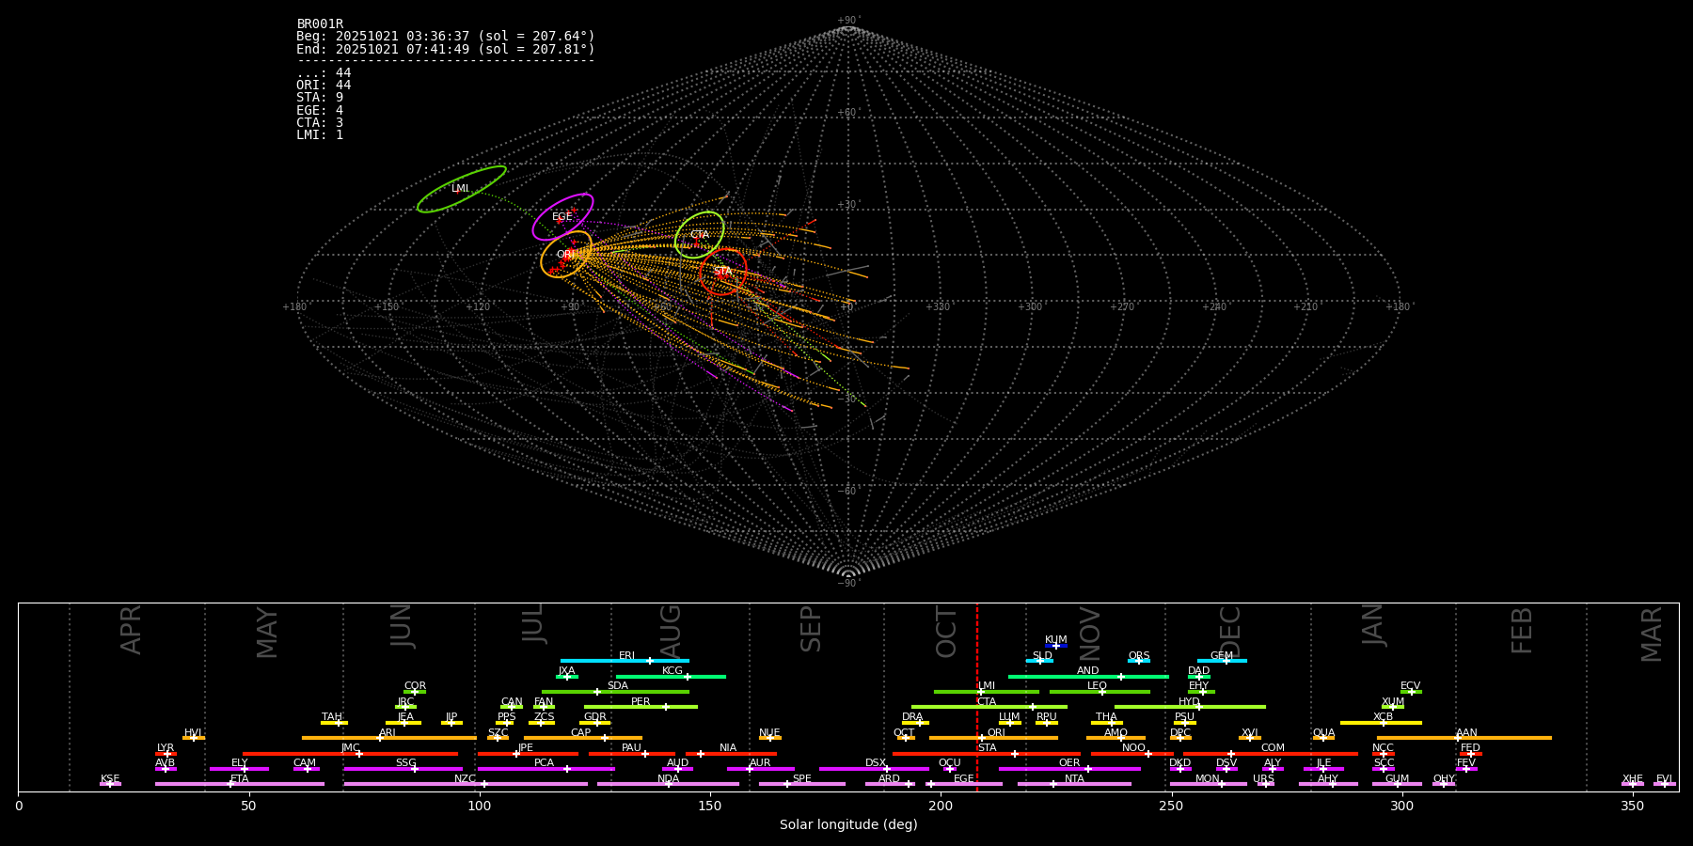1693x846 pixels.
Task: Click the AAN shower label in timeline
Action: click(x=1467, y=733)
